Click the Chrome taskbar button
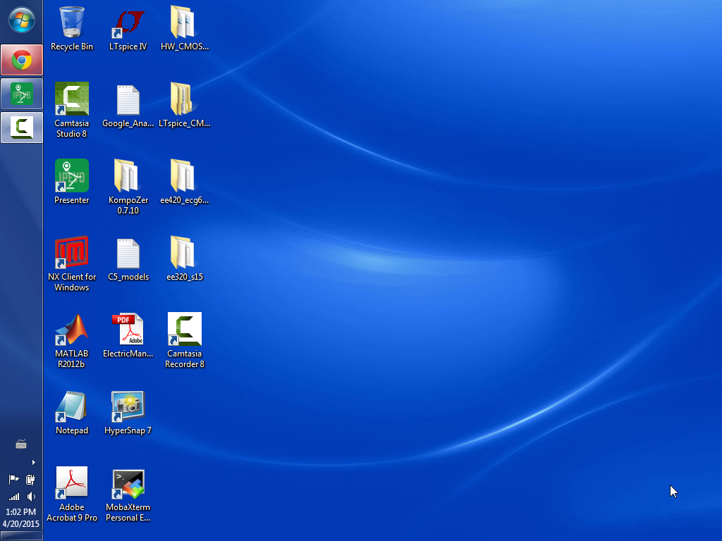Viewport: 722px width, 541px height. [22, 61]
